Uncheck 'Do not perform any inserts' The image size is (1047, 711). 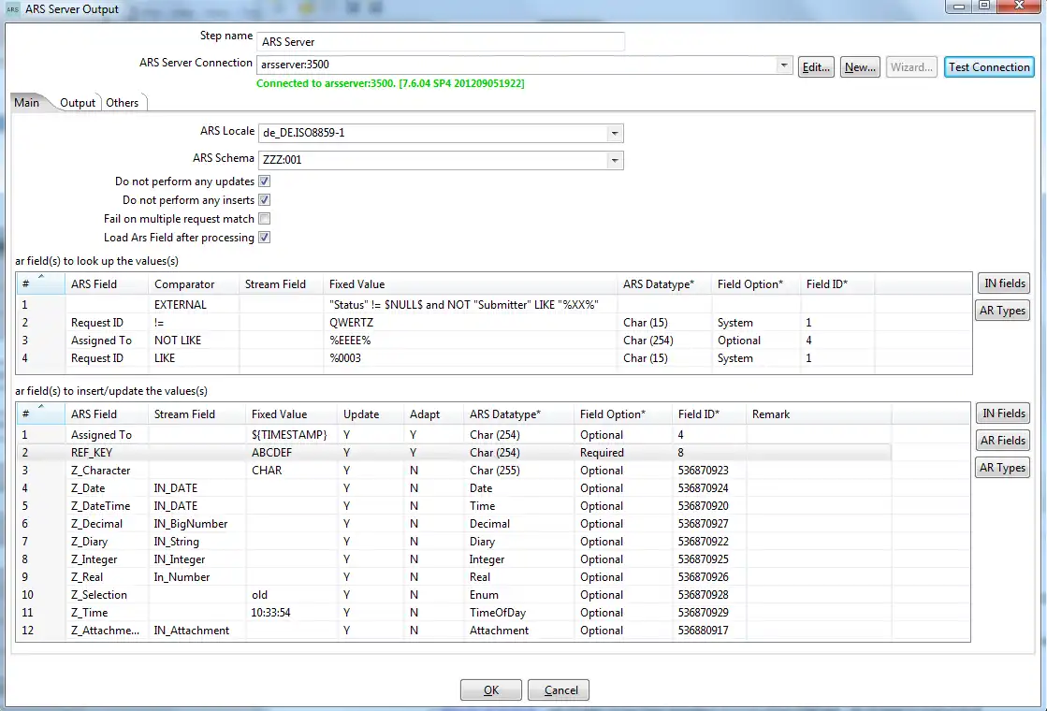coord(265,200)
